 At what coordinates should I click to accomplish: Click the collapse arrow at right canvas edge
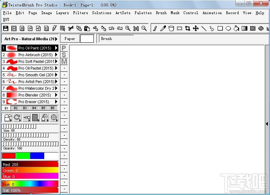click(x=267, y=124)
